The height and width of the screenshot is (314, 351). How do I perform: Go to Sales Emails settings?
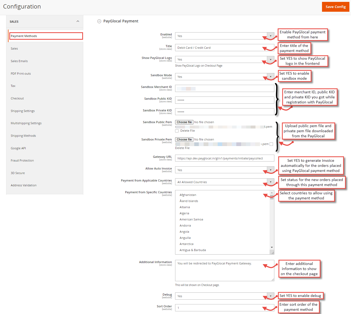click(19, 61)
